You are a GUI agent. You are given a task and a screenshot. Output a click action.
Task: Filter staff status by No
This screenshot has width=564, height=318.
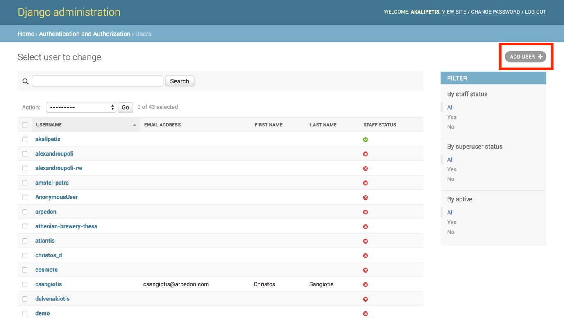(x=451, y=127)
